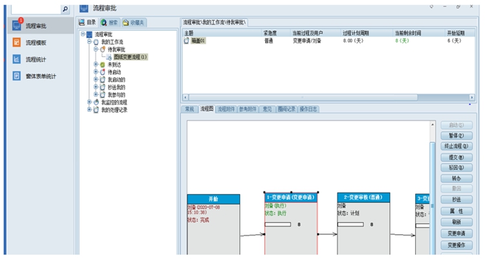The width and height of the screenshot is (485, 262).
Task: Expand the 未到达 tree node
Action: coord(96,65)
